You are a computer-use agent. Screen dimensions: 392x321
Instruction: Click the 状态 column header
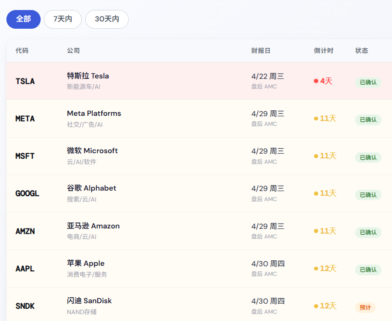click(x=361, y=51)
